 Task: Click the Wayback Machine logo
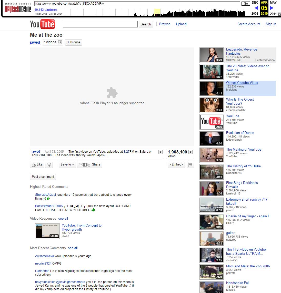(x=18, y=9)
